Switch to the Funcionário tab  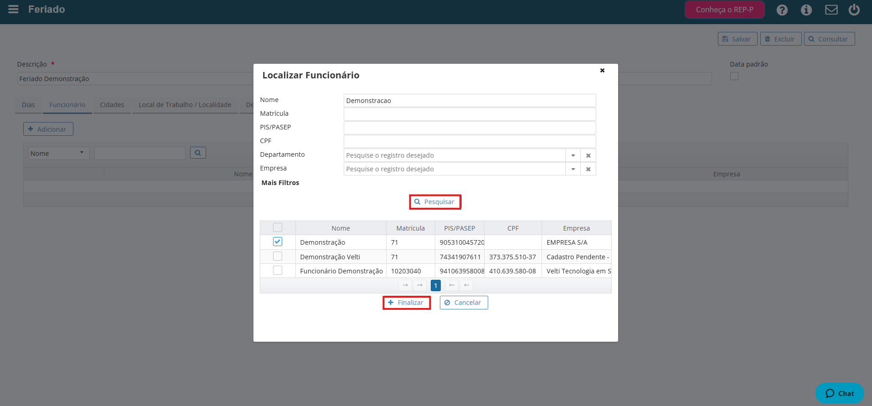pos(67,105)
